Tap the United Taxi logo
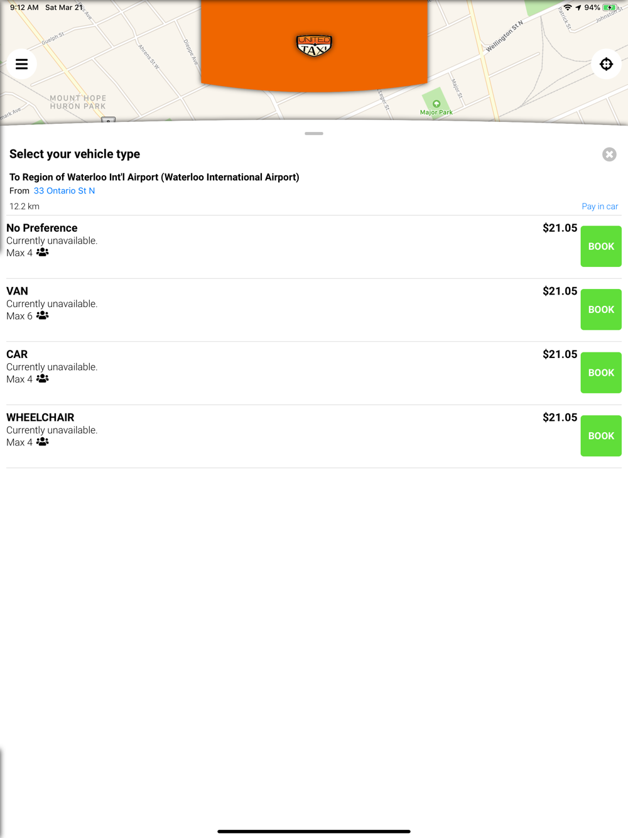Screen dimensions: 628x838 [x=314, y=45]
